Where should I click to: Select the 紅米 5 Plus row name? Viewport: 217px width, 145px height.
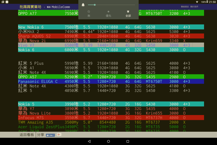(x=31, y=63)
